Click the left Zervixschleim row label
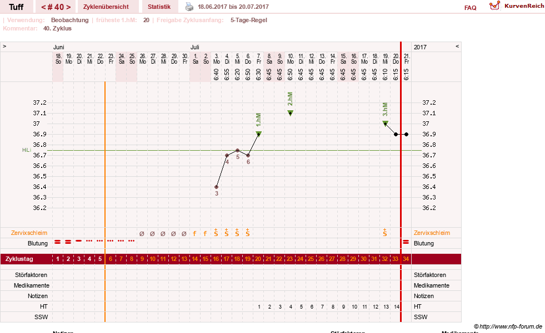 [29, 233]
